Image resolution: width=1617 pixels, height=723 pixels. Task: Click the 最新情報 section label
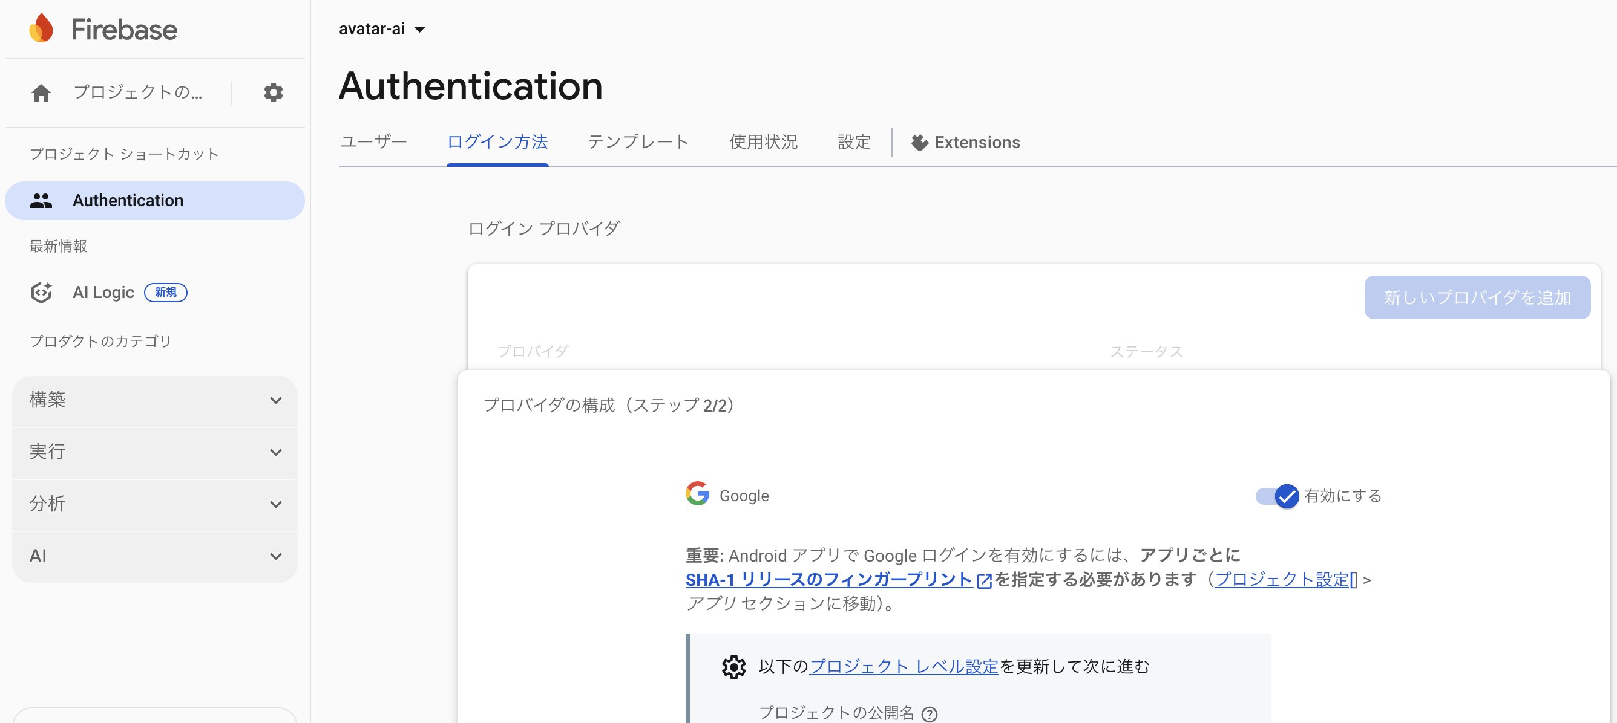[57, 247]
